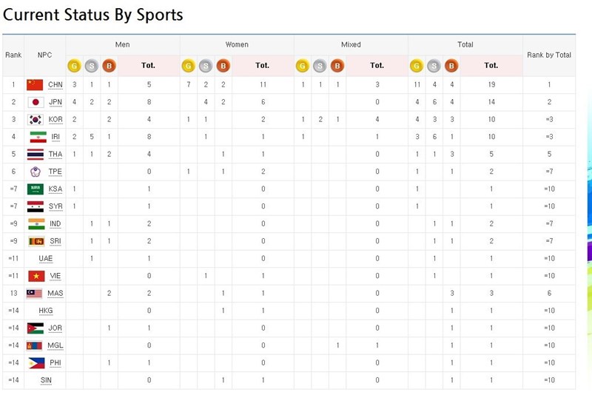The height and width of the screenshot is (412, 592).
Task: Click the NPC column header
Action: click(x=45, y=55)
